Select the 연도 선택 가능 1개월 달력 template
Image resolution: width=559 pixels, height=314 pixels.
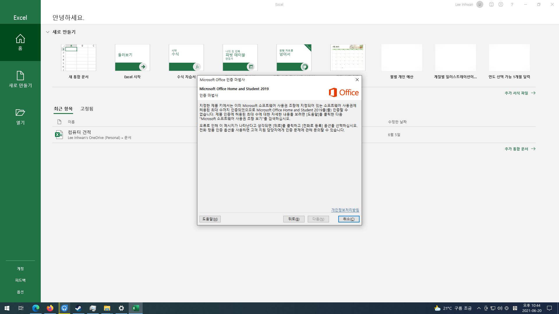(x=510, y=62)
